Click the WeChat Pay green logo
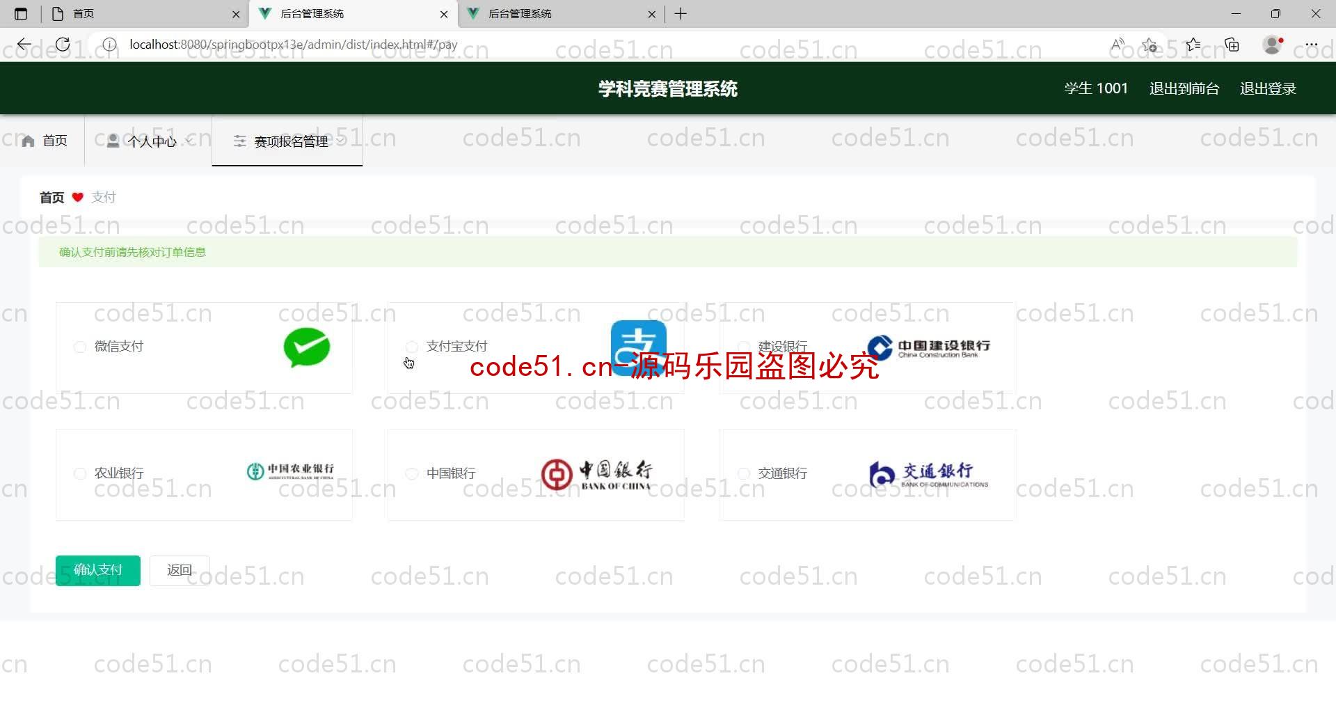Viewport: 1336px width, 717px height. (x=307, y=347)
